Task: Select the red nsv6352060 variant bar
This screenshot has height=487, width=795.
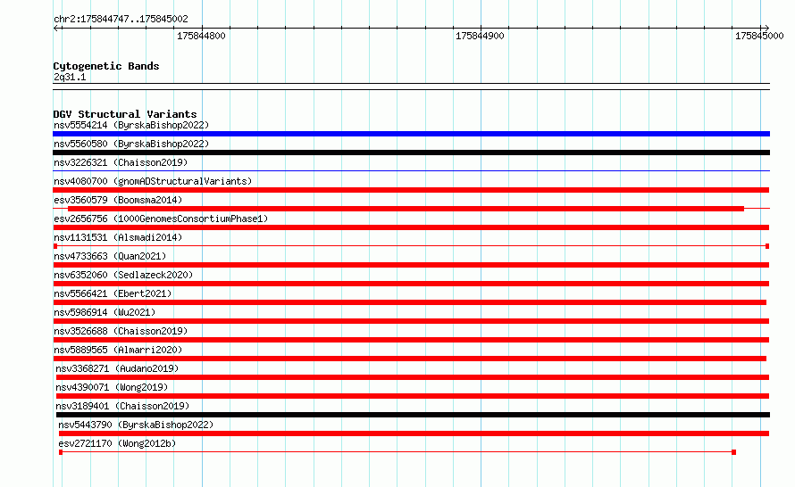Action: pyautogui.click(x=411, y=284)
